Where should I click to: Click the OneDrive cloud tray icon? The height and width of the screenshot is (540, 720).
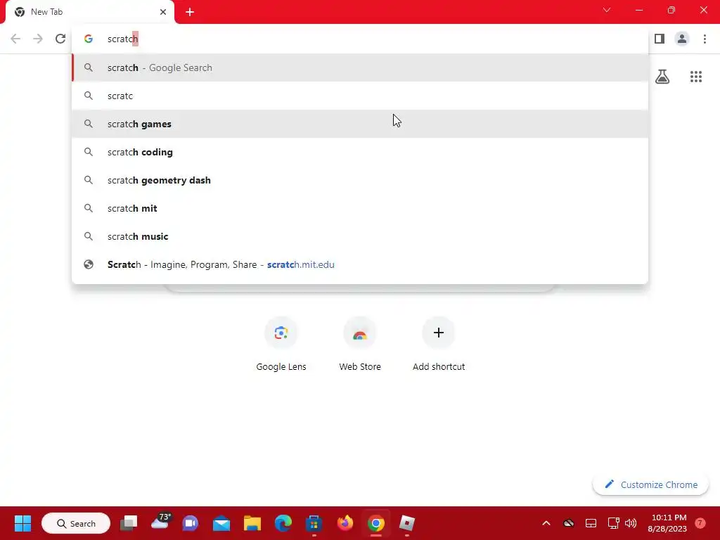click(568, 523)
